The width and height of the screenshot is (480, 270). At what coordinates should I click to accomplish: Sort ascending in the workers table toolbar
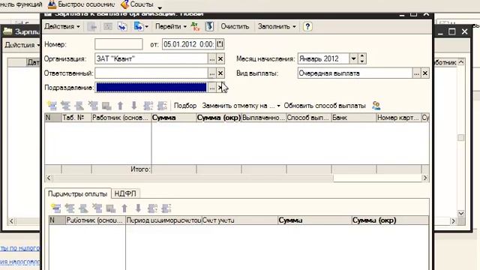[x=148, y=106]
